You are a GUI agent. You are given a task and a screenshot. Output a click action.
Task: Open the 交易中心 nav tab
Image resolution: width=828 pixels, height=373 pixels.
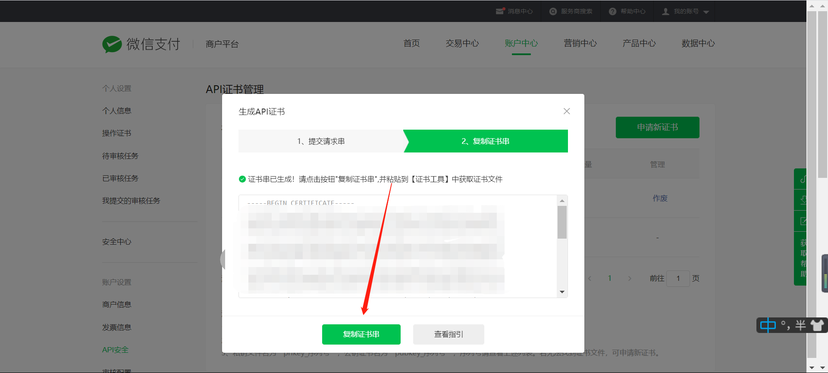pos(462,44)
